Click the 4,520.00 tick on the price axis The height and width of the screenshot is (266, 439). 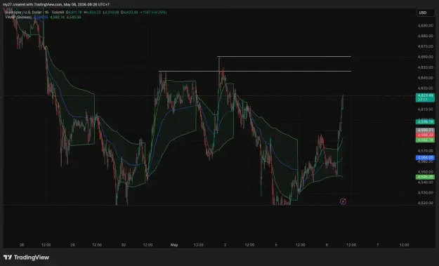pos(425,203)
